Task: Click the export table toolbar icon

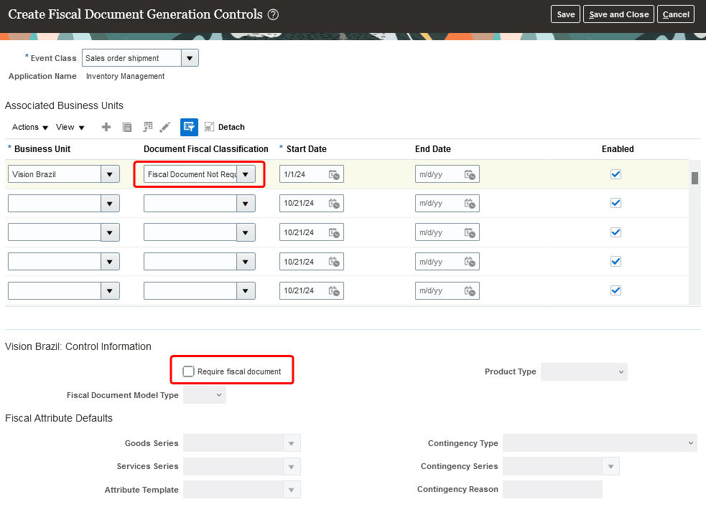Action: point(148,127)
